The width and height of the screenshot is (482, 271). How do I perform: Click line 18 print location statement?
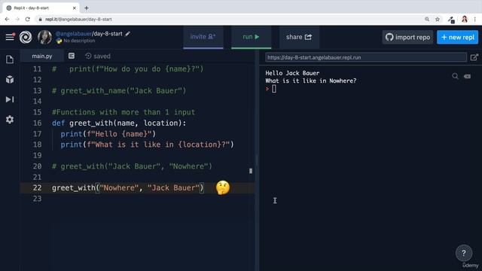coord(147,145)
